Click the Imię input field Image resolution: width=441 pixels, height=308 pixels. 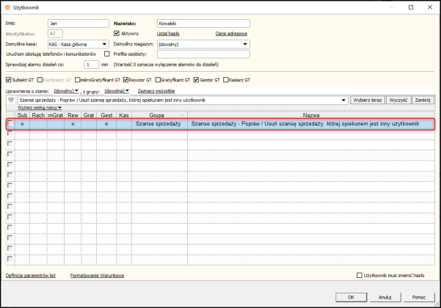tap(79, 23)
